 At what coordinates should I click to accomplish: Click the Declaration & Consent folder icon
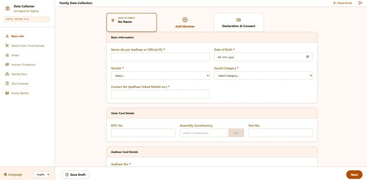point(239,20)
